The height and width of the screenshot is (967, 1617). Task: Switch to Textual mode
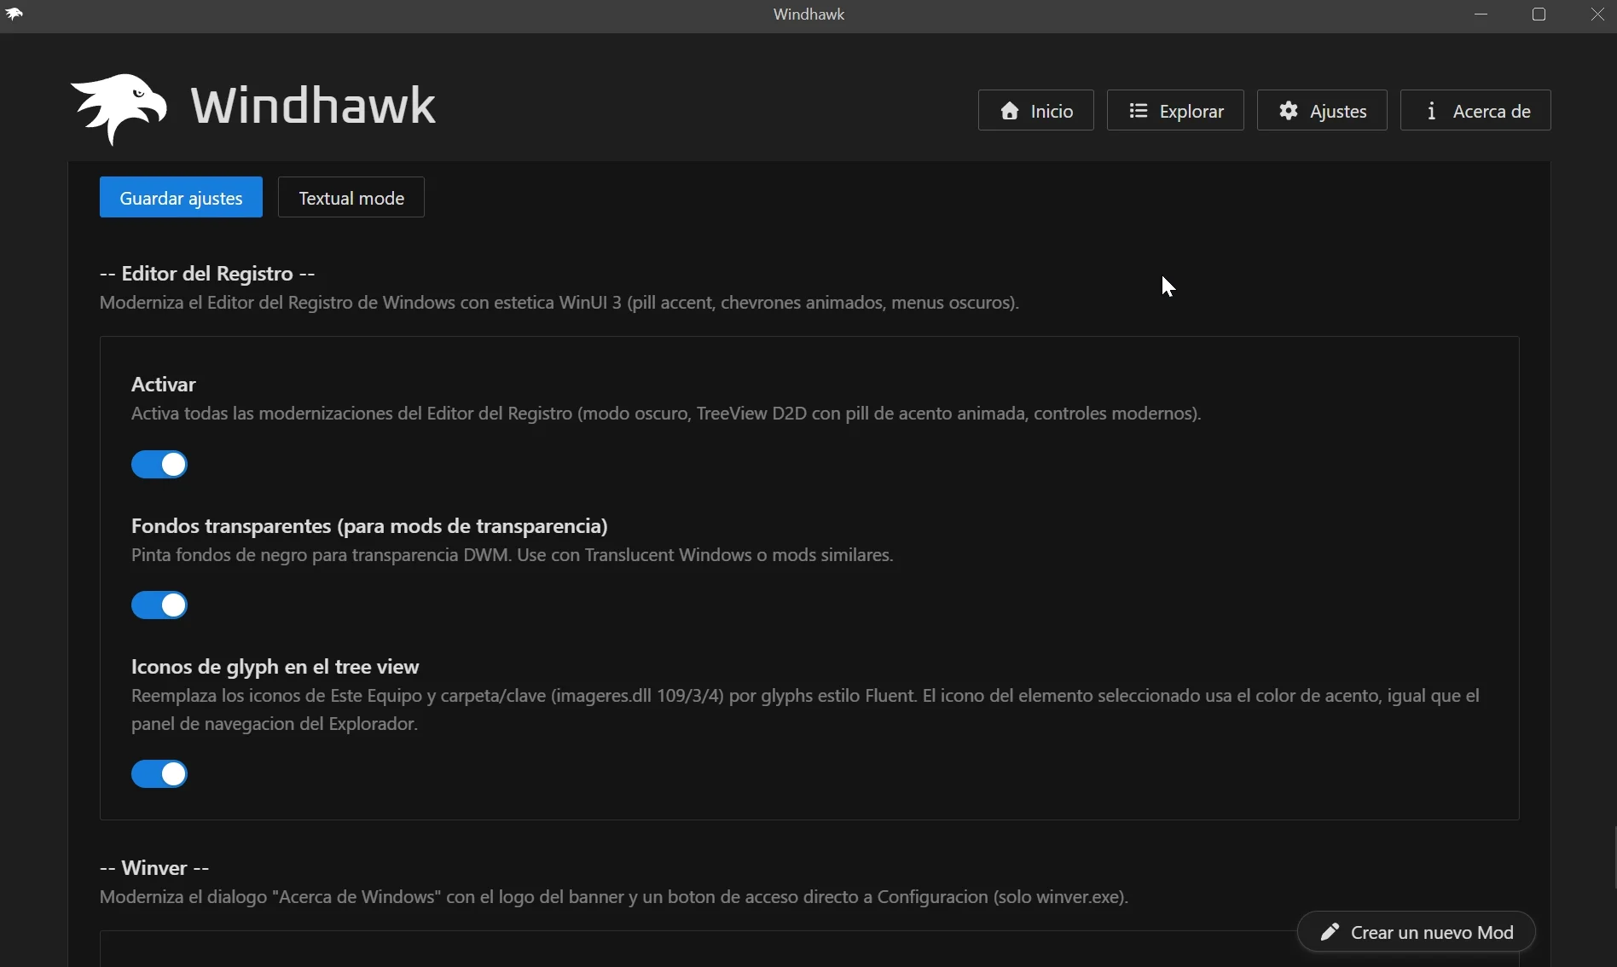click(x=351, y=198)
